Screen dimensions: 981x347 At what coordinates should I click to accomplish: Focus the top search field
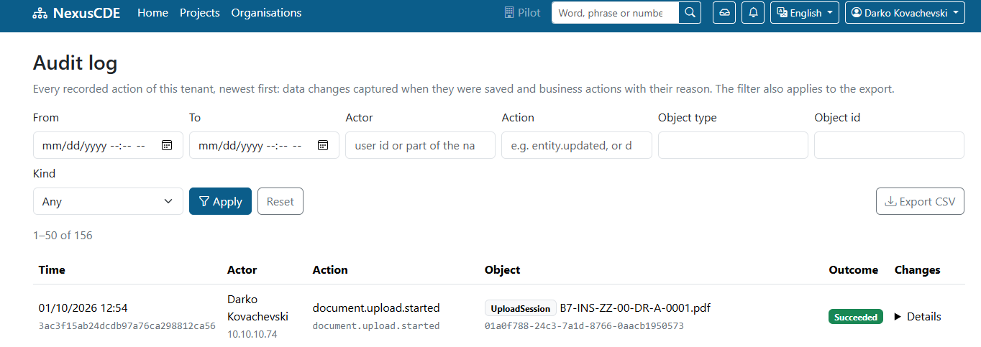(615, 13)
